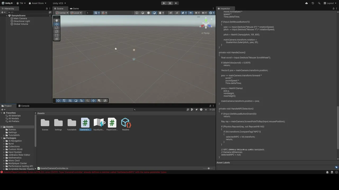Open the debug draw mode bug icon
The width and height of the screenshot is (339, 190).
coord(160,13)
